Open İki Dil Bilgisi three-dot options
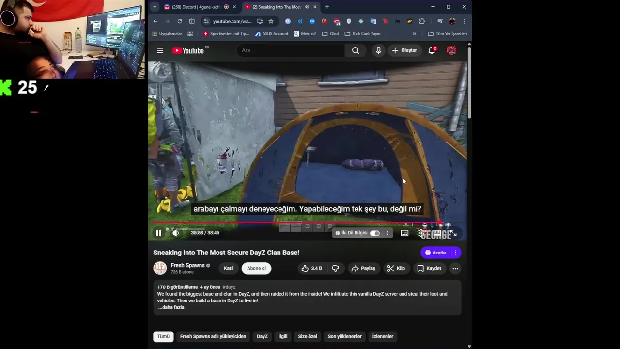Viewport: 620px width, 349px height. (387, 233)
